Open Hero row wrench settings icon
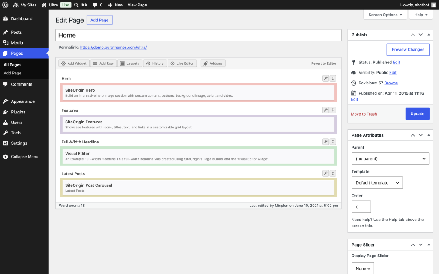Image resolution: width=439 pixels, height=274 pixels. pos(325,78)
